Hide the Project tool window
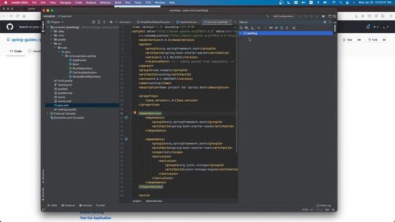The height and width of the screenshot is (222, 395). coord(116,22)
